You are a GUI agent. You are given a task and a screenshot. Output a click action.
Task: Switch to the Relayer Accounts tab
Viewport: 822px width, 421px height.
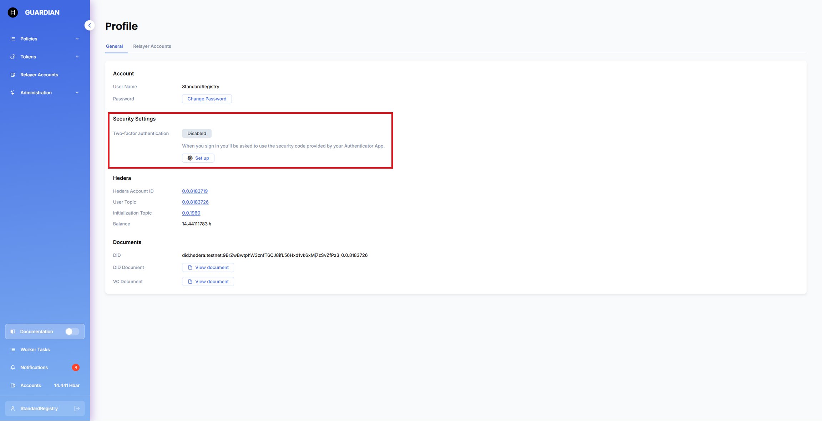[152, 46]
